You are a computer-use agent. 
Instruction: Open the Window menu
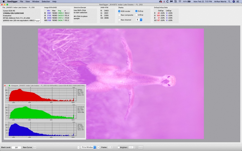(x=36, y=2)
